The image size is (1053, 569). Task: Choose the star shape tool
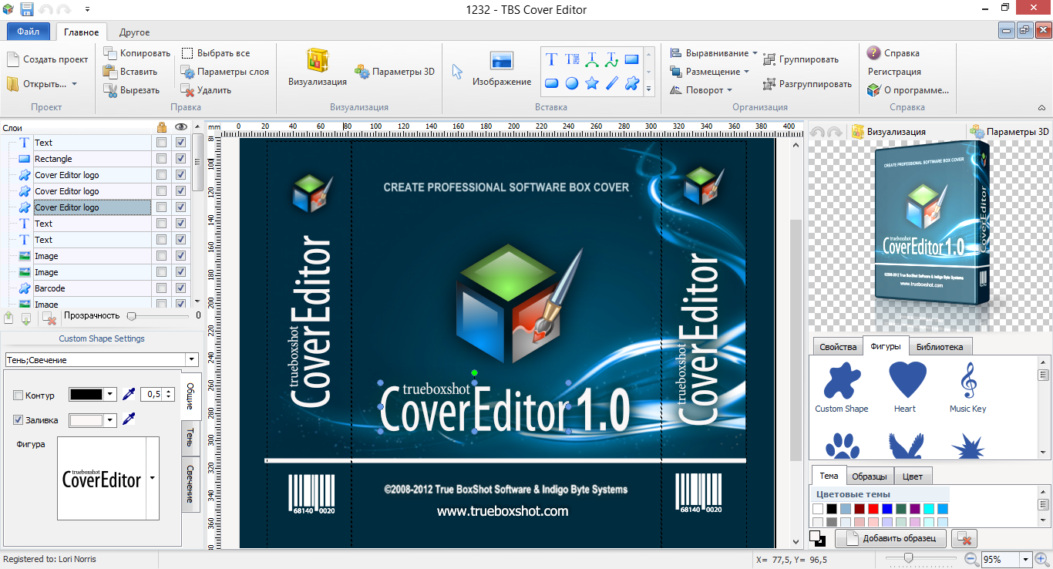[592, 83]
